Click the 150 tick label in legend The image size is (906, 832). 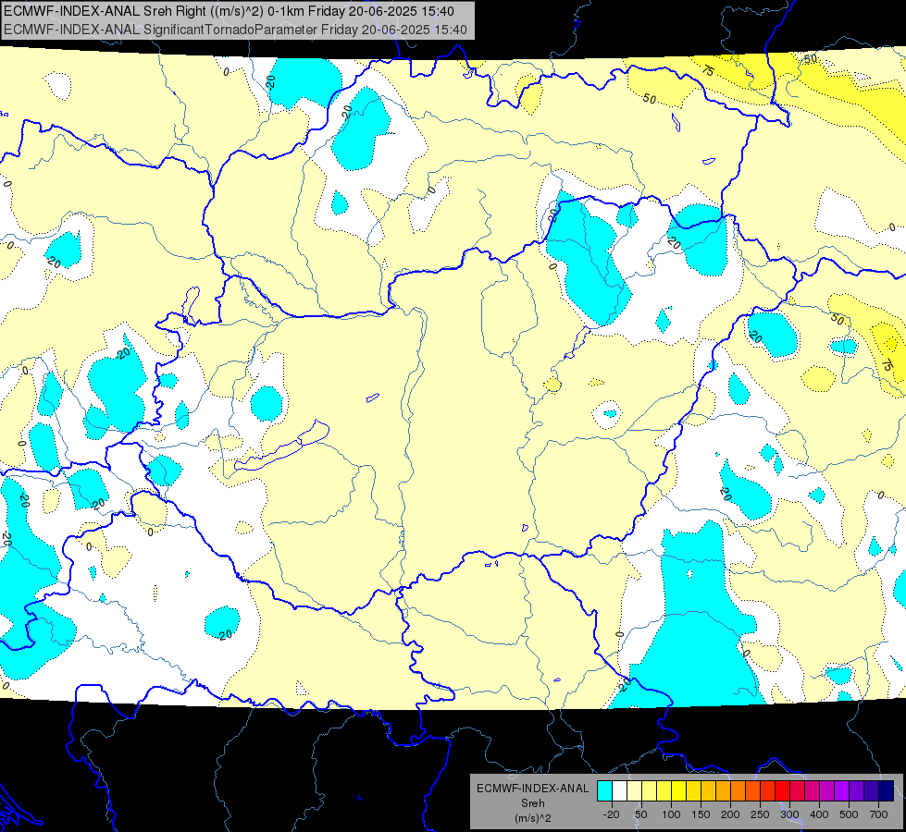(701, 814)
